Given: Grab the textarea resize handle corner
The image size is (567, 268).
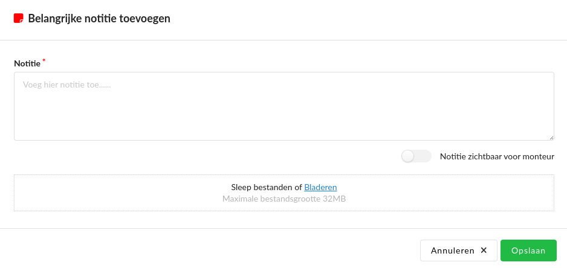Looking at the screenshot, I should 551,137.
